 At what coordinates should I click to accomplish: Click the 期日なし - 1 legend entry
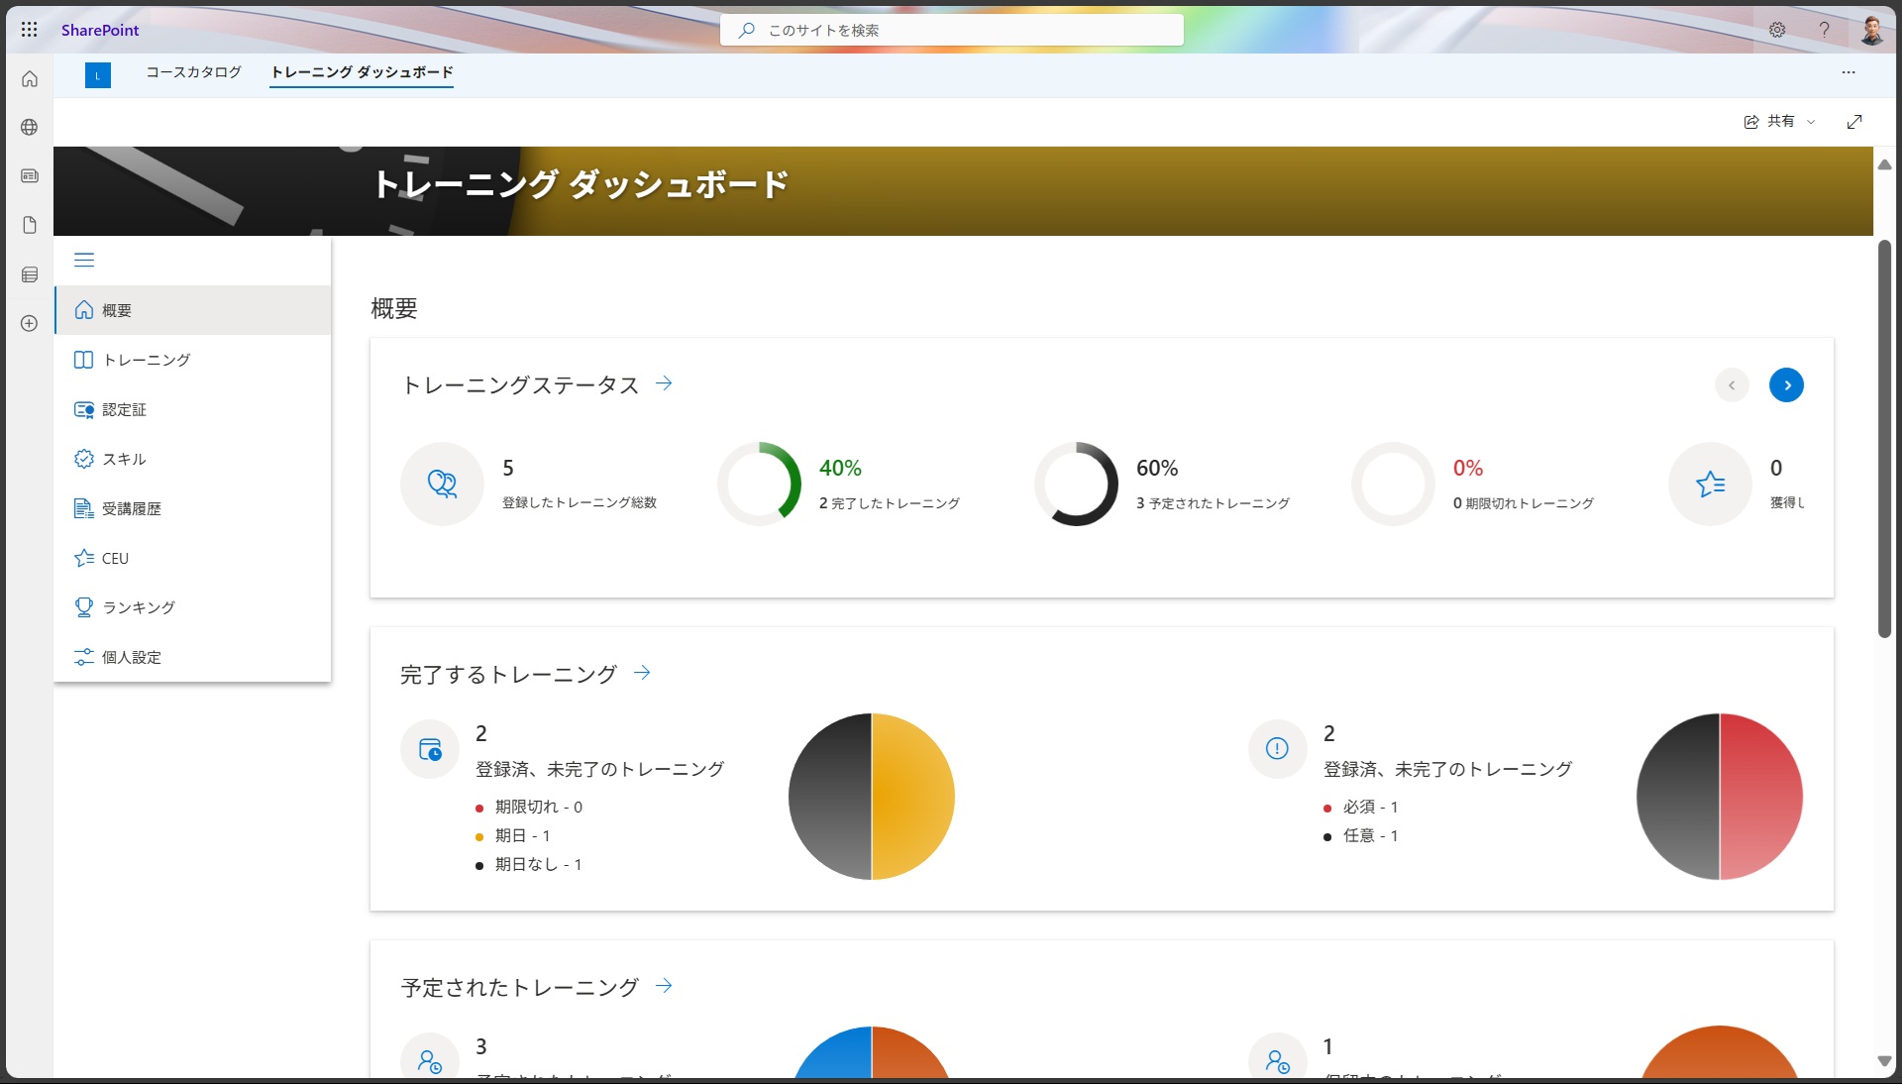(528, 864)
